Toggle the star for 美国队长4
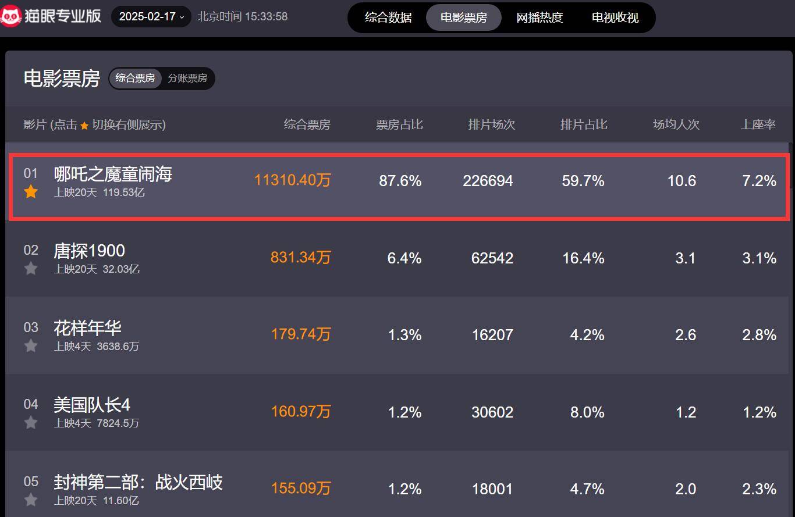Viewport: 795px width, 517px height. pos(31,423)
